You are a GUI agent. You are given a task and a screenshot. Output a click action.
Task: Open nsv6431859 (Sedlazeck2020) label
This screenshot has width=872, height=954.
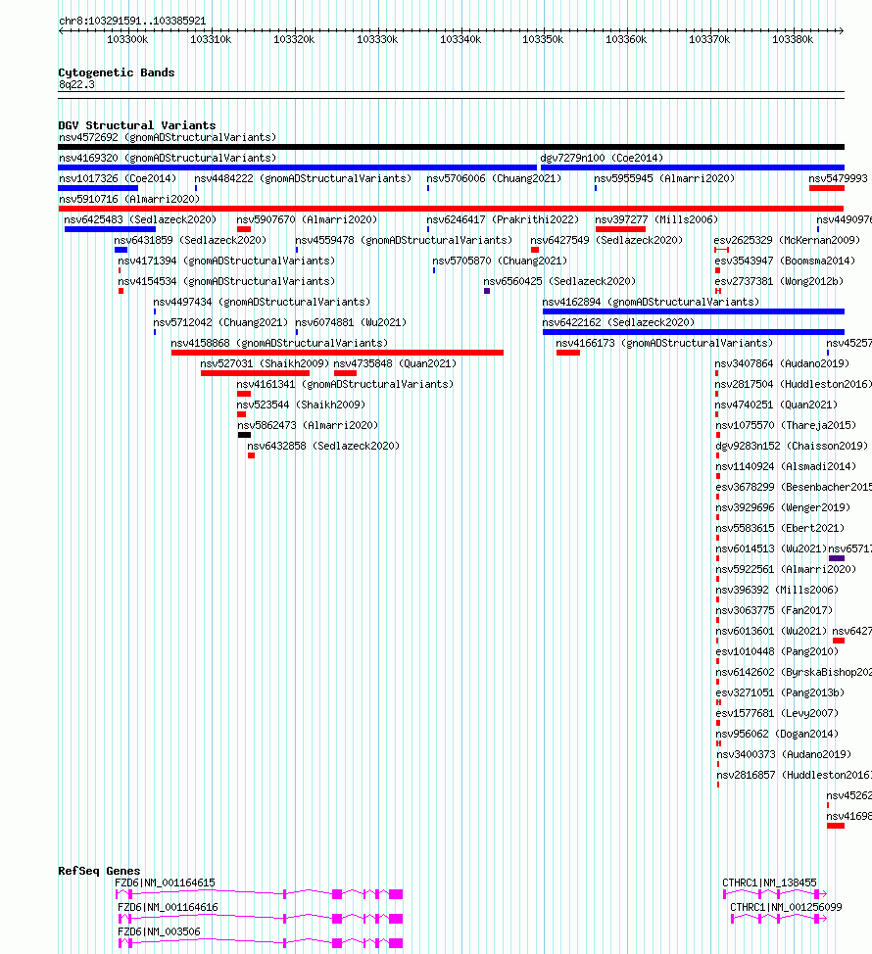(190, 241)
